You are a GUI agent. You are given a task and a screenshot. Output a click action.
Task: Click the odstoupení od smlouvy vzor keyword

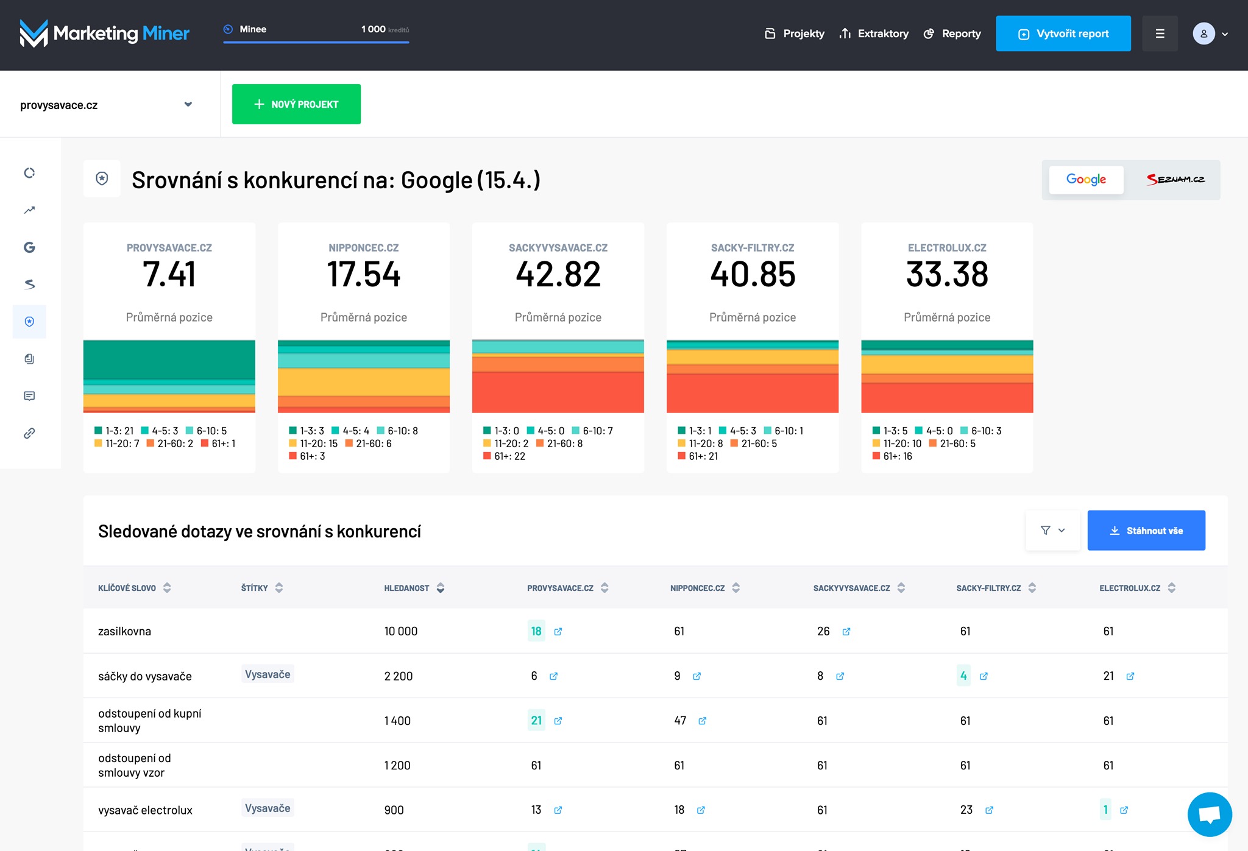pyautogui.click(x=135, y=765)
